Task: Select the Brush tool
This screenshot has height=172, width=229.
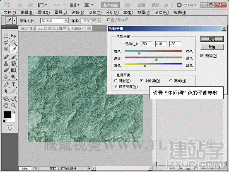Action: [13, 57]
